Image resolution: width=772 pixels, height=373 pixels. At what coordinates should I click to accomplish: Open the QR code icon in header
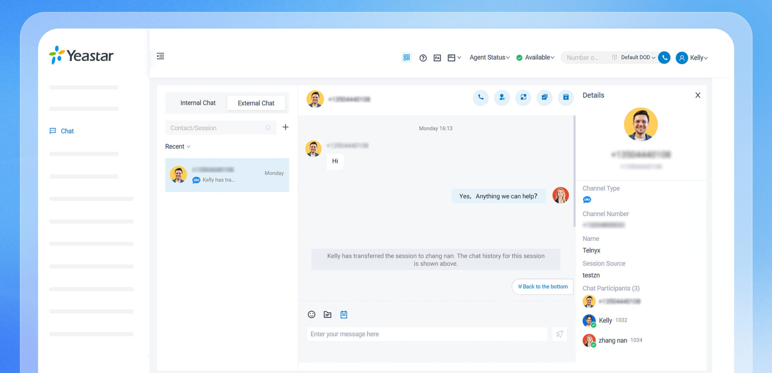pyautogui.click(x=407, y=57)
